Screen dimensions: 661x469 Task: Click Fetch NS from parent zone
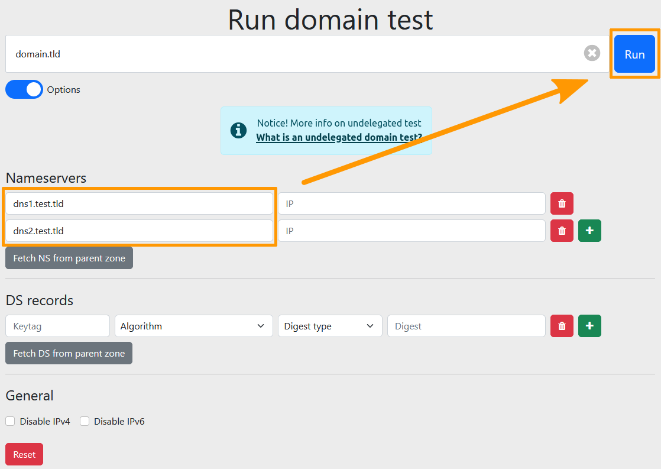coord(69,257)
